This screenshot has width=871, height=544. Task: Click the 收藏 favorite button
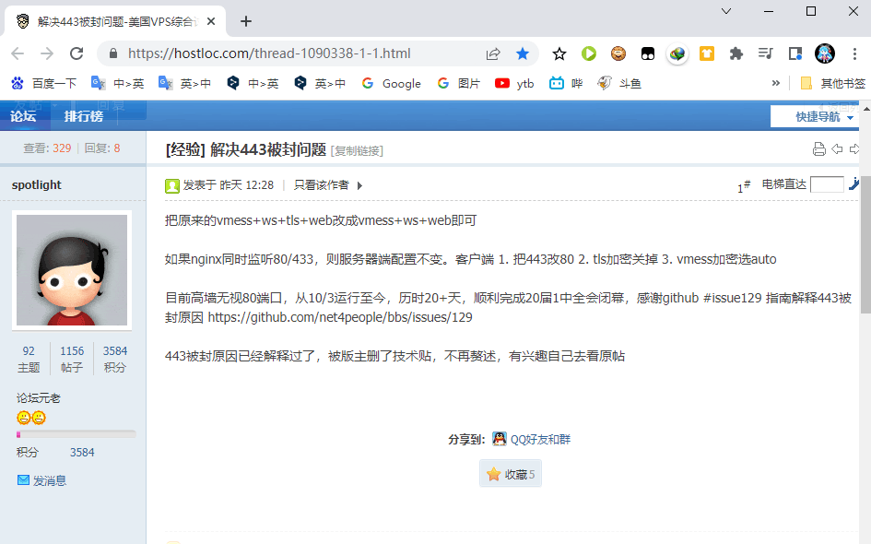click(510, 474)
